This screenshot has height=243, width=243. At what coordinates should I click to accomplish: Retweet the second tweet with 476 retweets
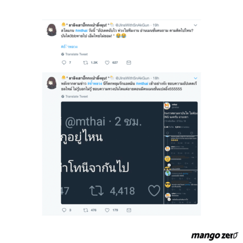coord(86,210)
